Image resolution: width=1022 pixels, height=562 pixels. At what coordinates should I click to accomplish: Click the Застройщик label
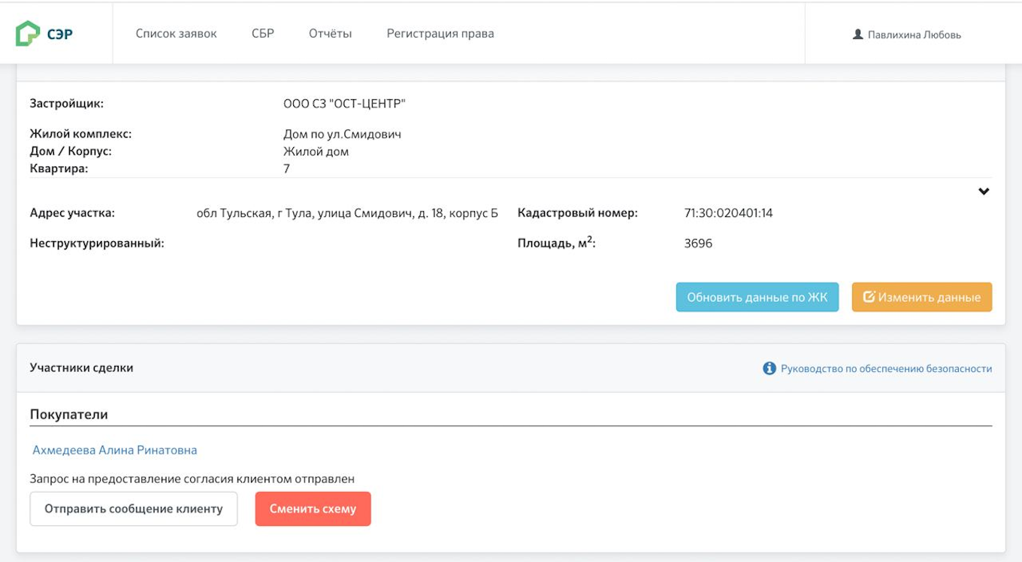(x=67, y=104)
